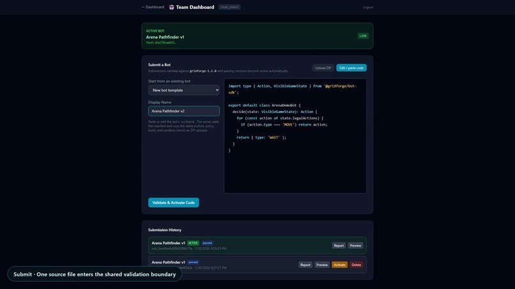Click the Validate & Activate Code button
Screen dimensions: 515x289
[173, 203]
